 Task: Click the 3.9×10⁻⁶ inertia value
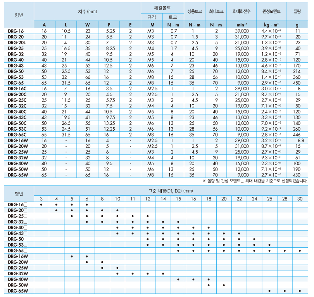271,48
